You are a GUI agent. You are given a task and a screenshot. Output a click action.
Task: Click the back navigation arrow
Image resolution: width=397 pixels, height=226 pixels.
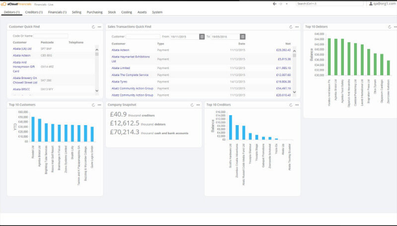coord(275,4)
